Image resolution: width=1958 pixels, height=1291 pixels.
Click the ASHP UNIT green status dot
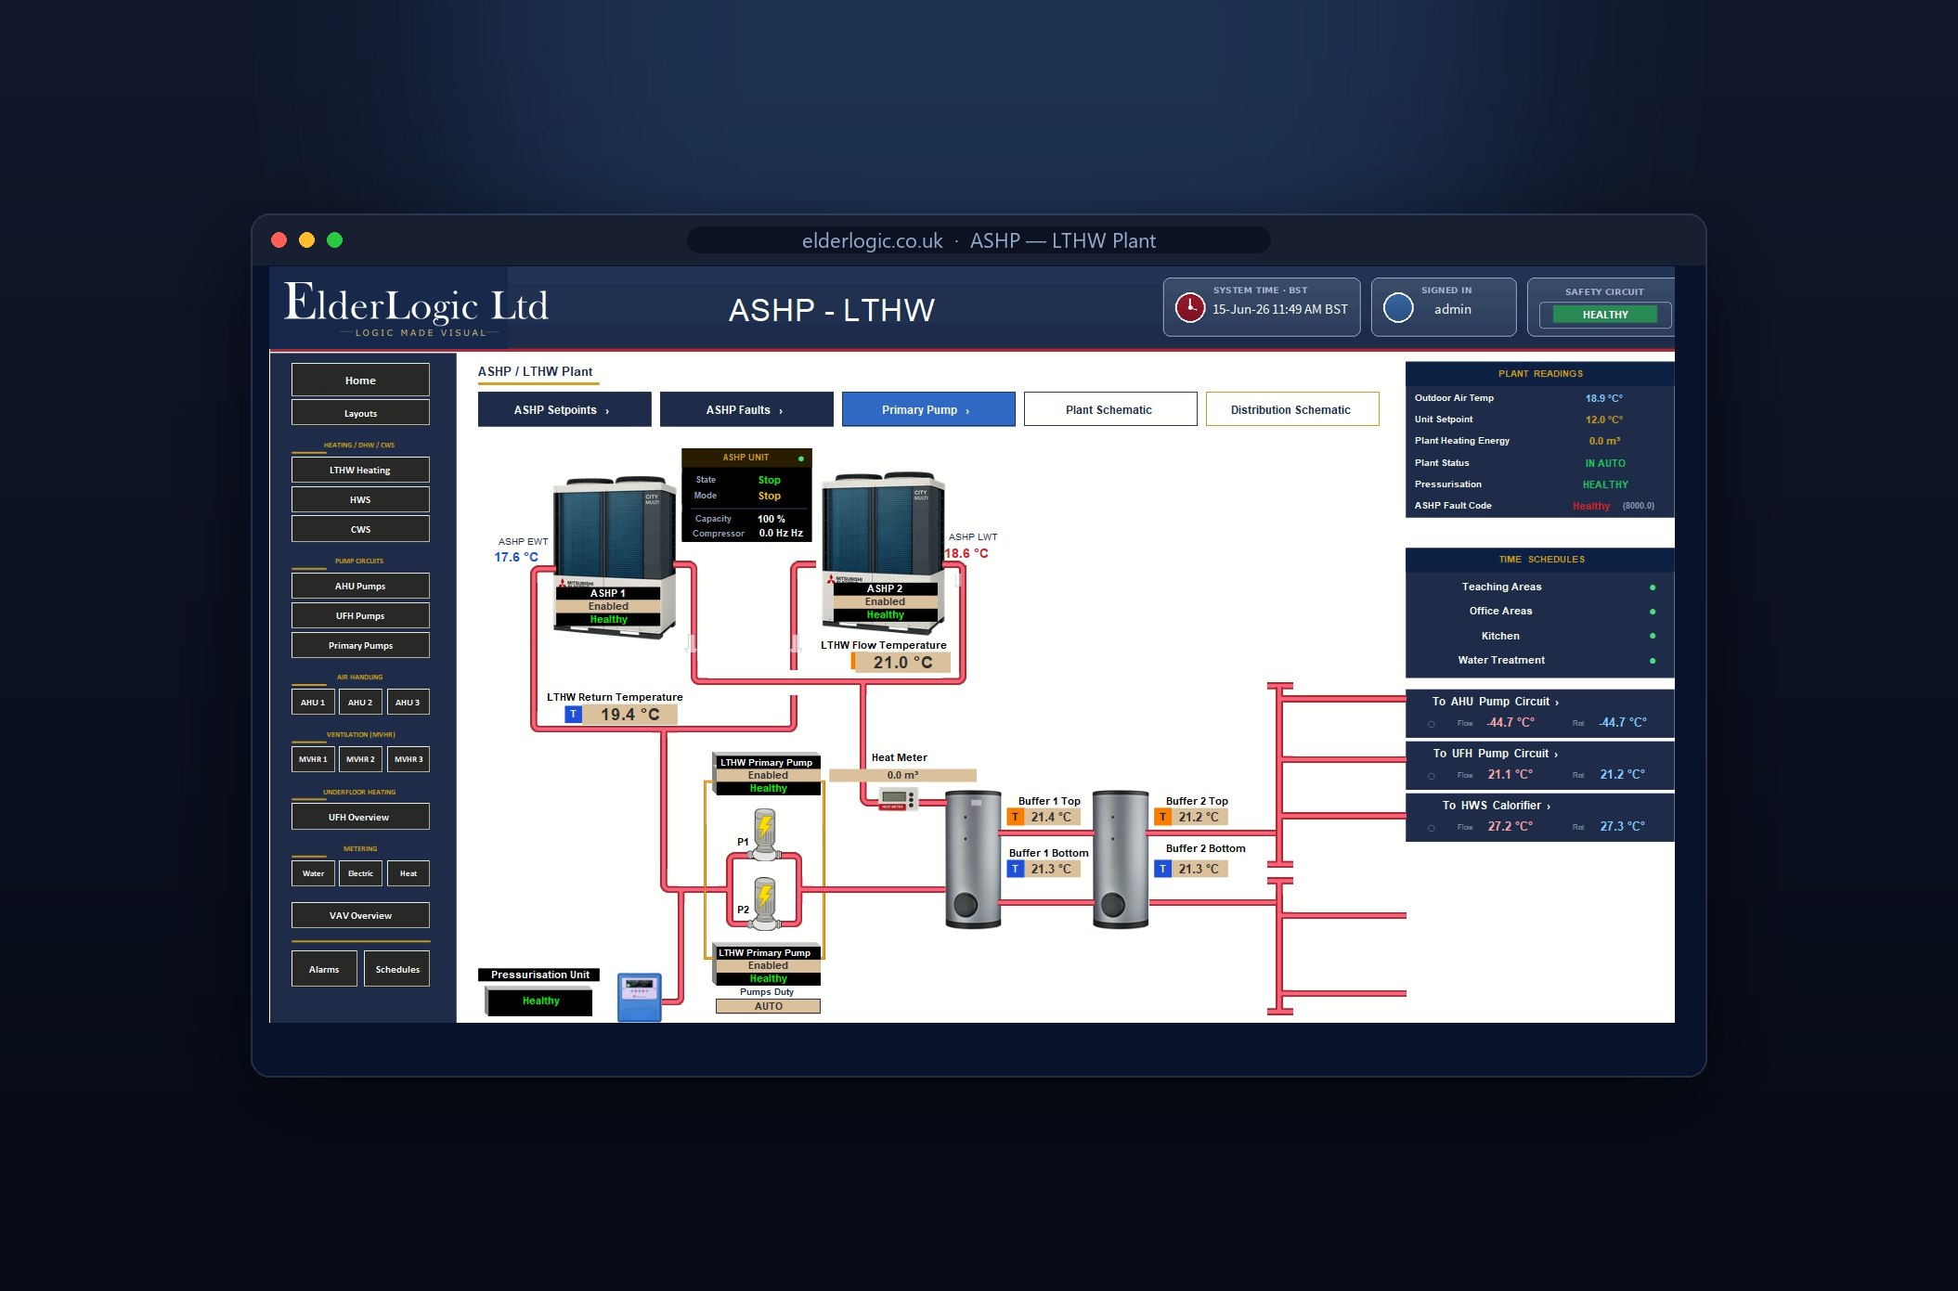(x=801, y=458)
